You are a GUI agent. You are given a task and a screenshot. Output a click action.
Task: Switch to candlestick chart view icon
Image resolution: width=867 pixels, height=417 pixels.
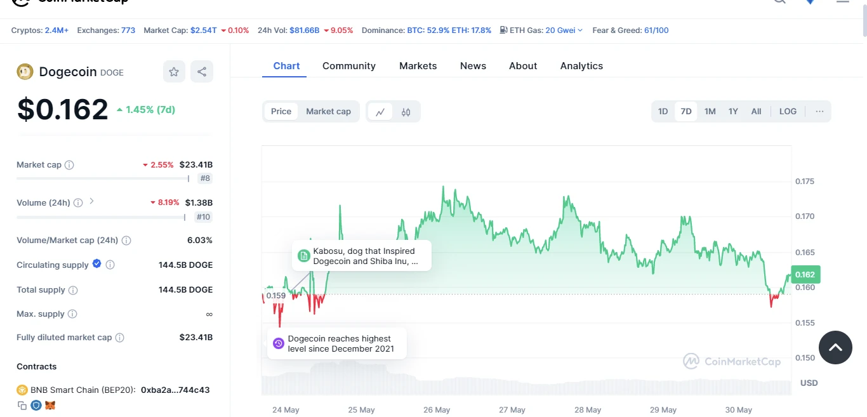point(406,112)
